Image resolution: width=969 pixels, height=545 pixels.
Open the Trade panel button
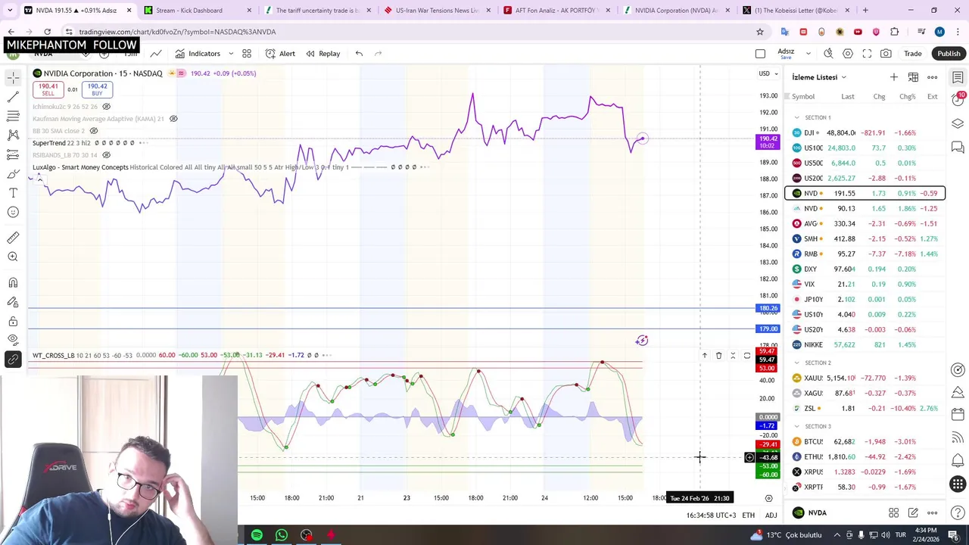pyautogui.click(x=912, y=54)
